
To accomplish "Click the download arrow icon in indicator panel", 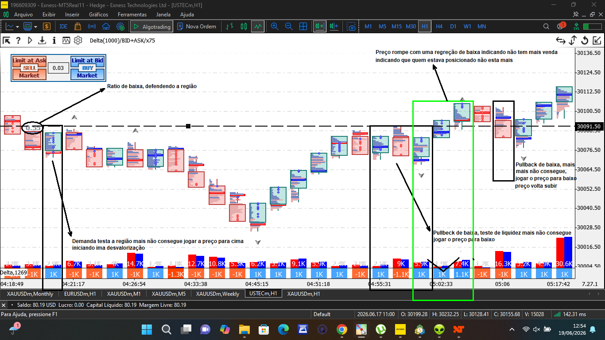I will 42,41.
